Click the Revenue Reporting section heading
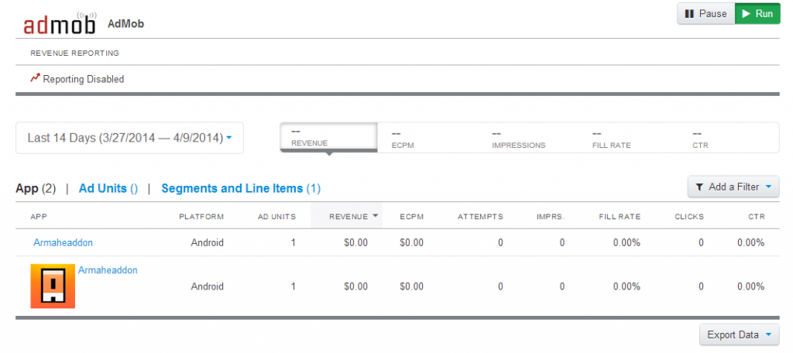 (75, 53)
